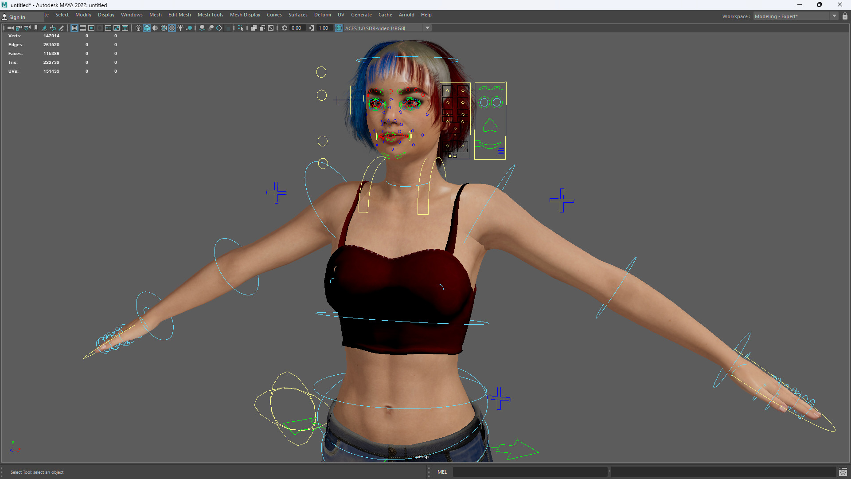Click the Select Camera icon
This screenshot has width=851, height=479.
(x=10, y=28)
